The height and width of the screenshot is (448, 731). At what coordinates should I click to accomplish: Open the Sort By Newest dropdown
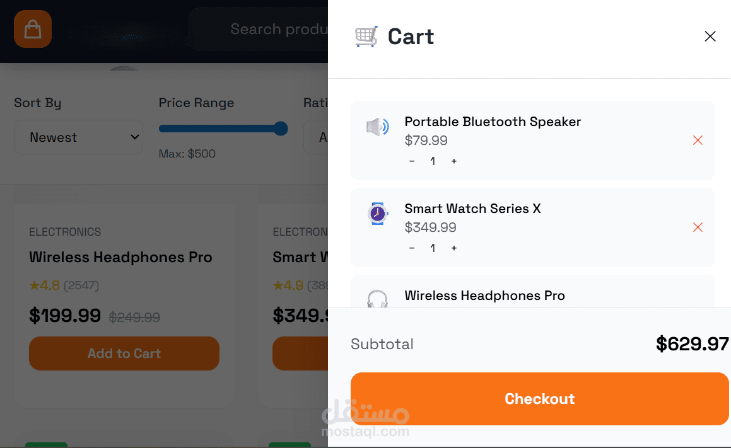(x=79, y=137)
